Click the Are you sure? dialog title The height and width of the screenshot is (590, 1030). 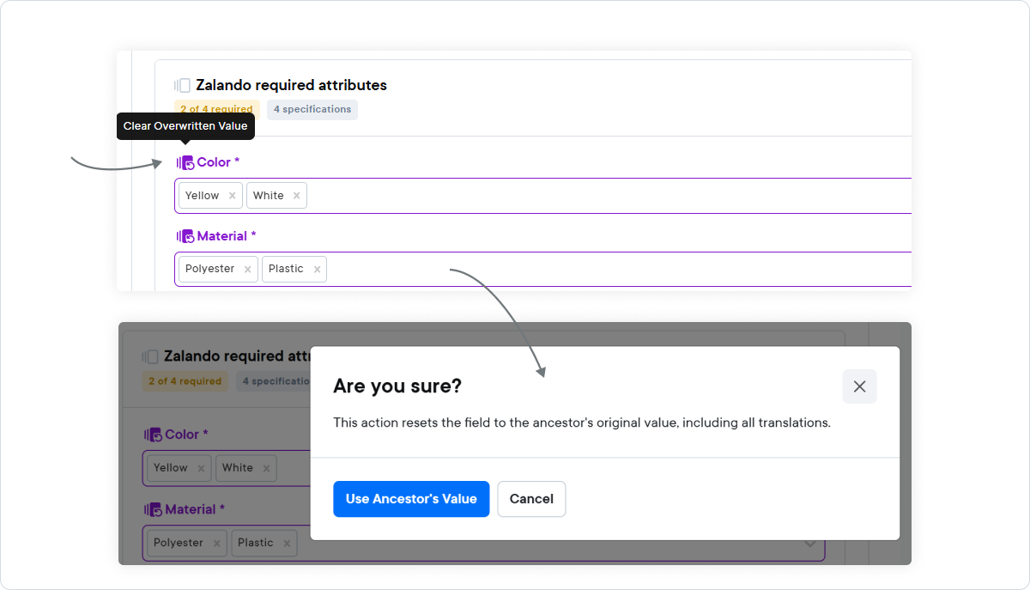point(397,386)
